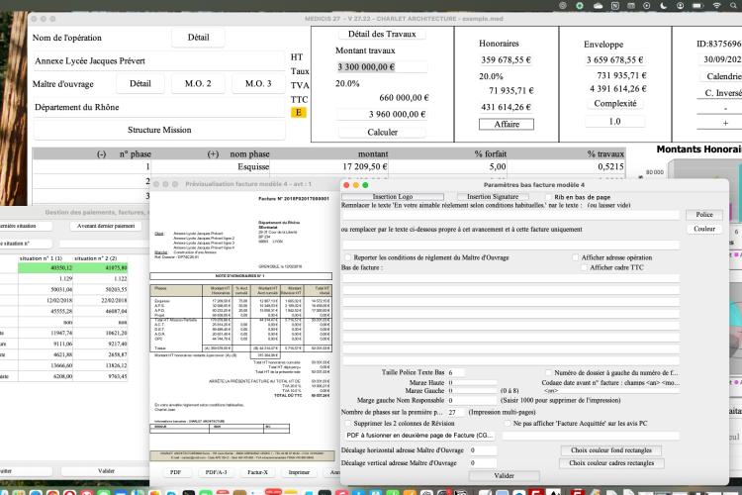Export invoice preview with PDF button
The width and height of the screenshot is (742, 495).
click(x=175, y=472)
